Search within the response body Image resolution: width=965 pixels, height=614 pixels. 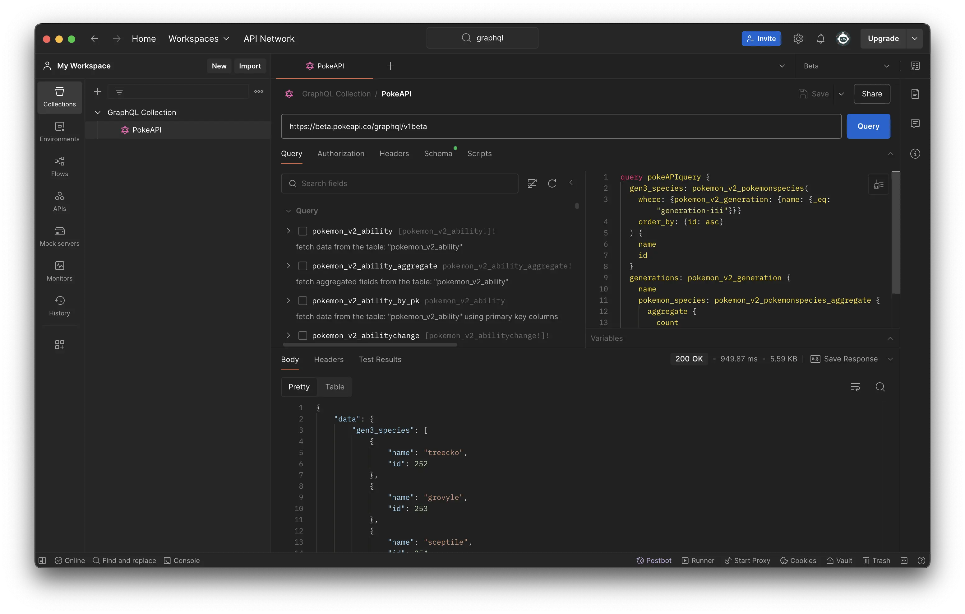pos(880,387)
